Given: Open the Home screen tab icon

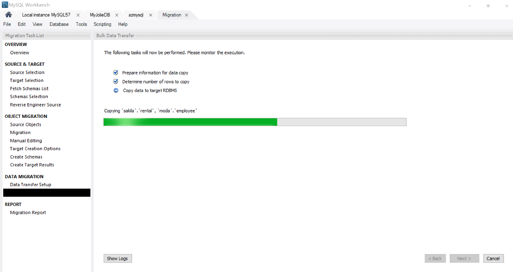Looking at the screenshot, I should (x=9, y=15).
